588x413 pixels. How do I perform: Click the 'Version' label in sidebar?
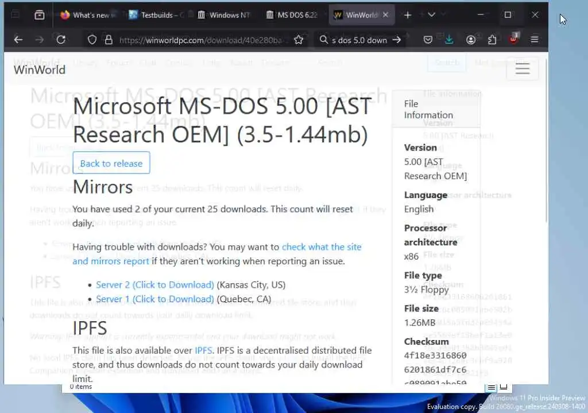point(420,148)
